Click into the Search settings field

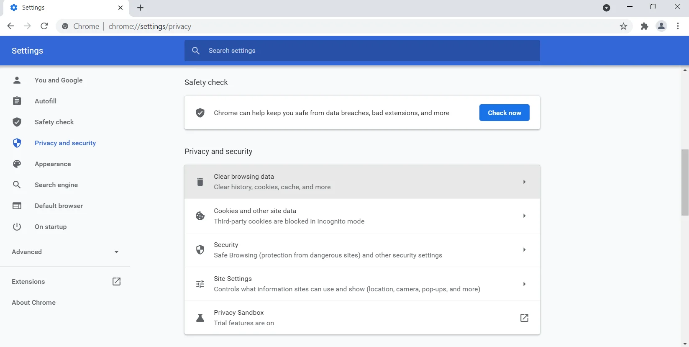(362, 51)
